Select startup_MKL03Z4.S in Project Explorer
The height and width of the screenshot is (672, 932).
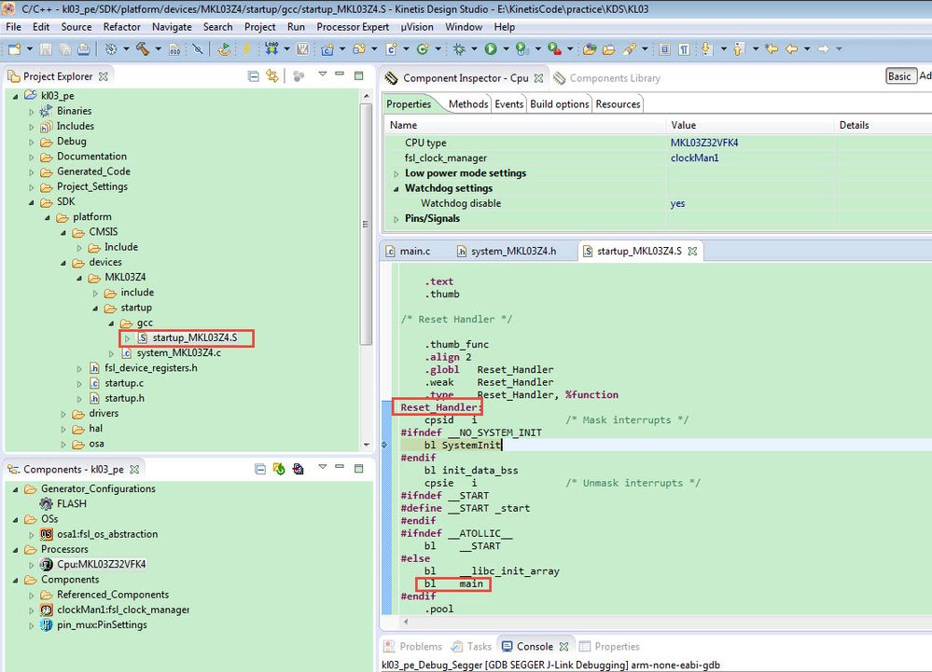[x=194, y=337]
